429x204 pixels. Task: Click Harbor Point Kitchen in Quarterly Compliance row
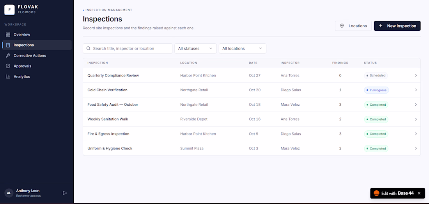[x=198, y=75]
